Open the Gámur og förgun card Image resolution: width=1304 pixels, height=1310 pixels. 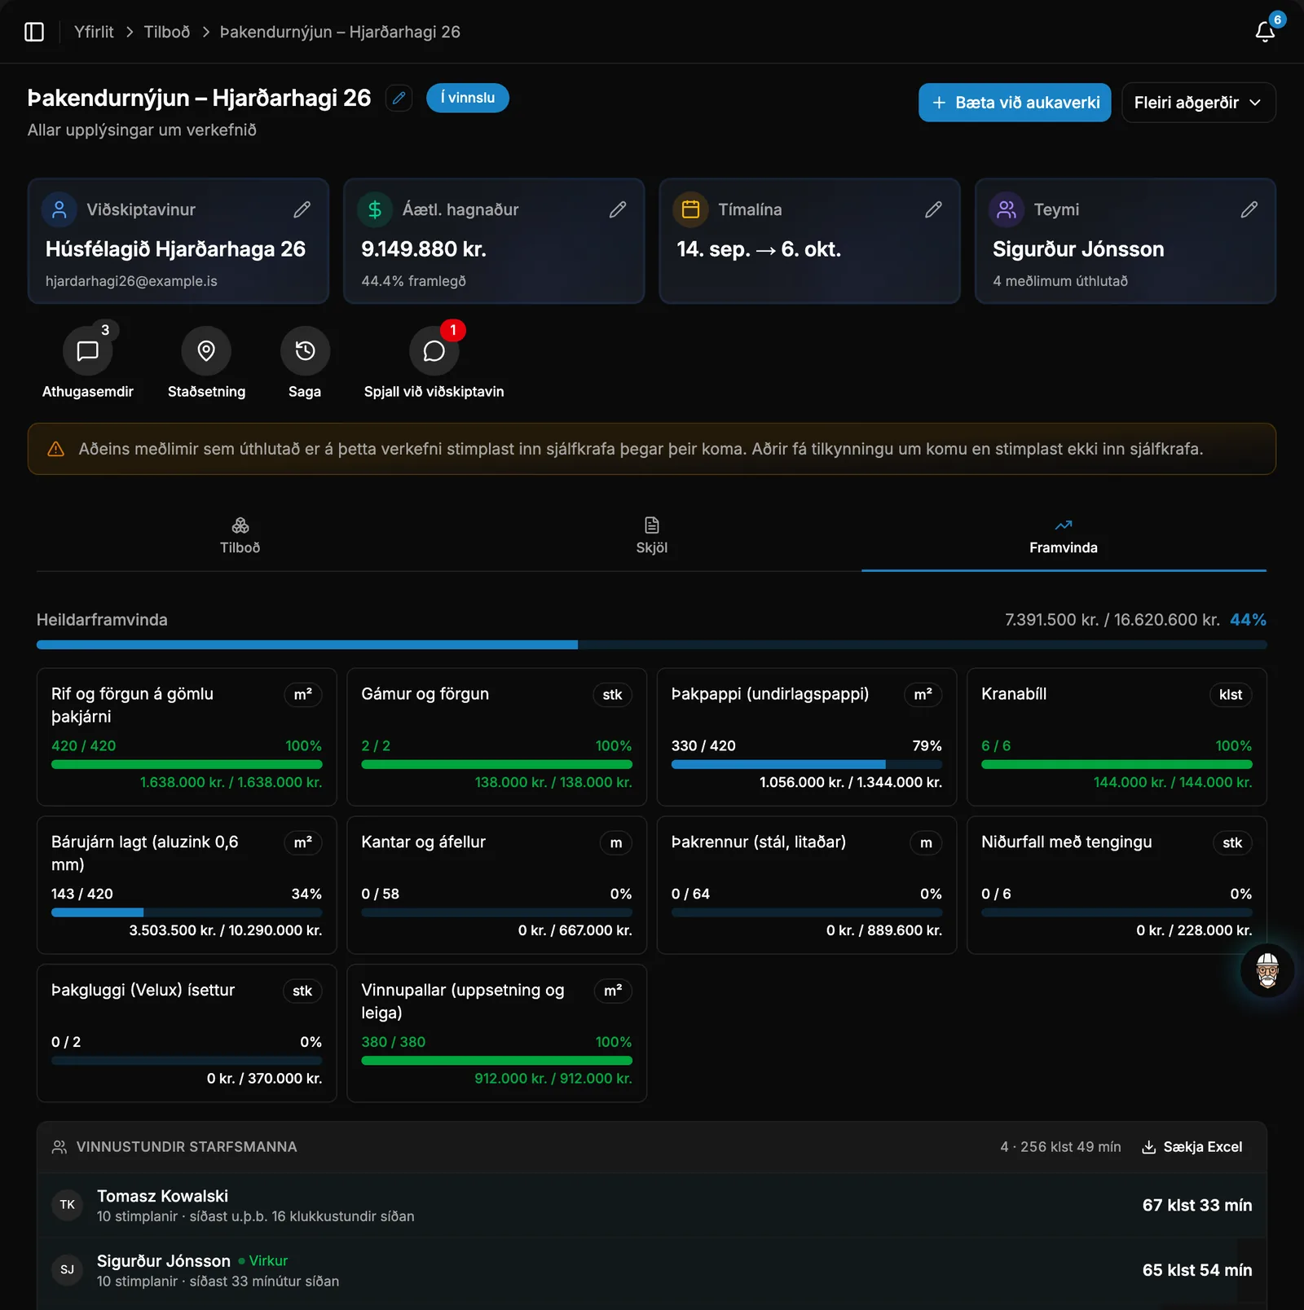pyautogui.click(x=496, y=737)
